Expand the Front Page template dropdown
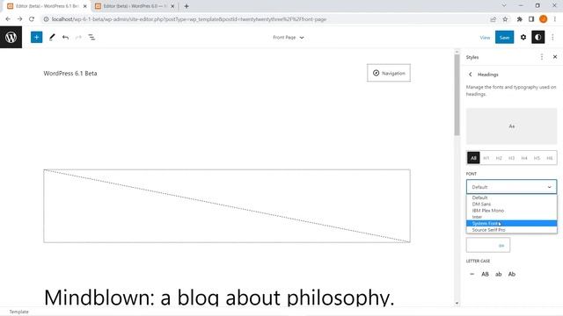This screenshot has height=316, width=563. click(x=289, y=37)
